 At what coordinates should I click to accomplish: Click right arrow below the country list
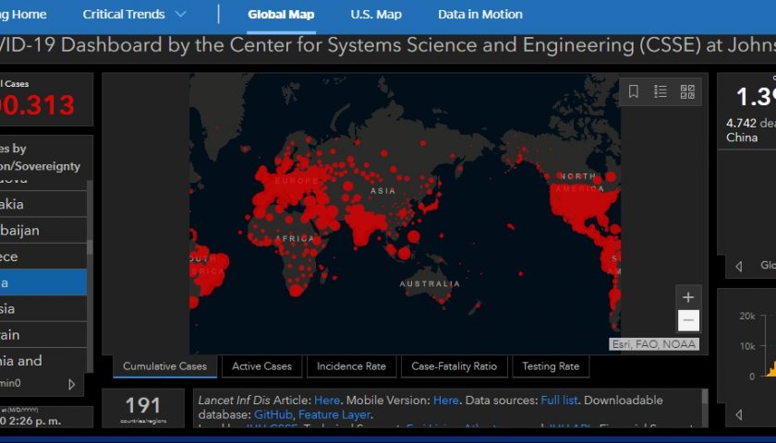(72, 384)
